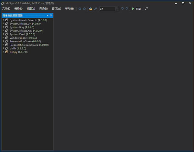This screenshot has height=152, width=194.
Task: Select System.Linq (4.2.2.0) row text
Action: coord(22,27)
